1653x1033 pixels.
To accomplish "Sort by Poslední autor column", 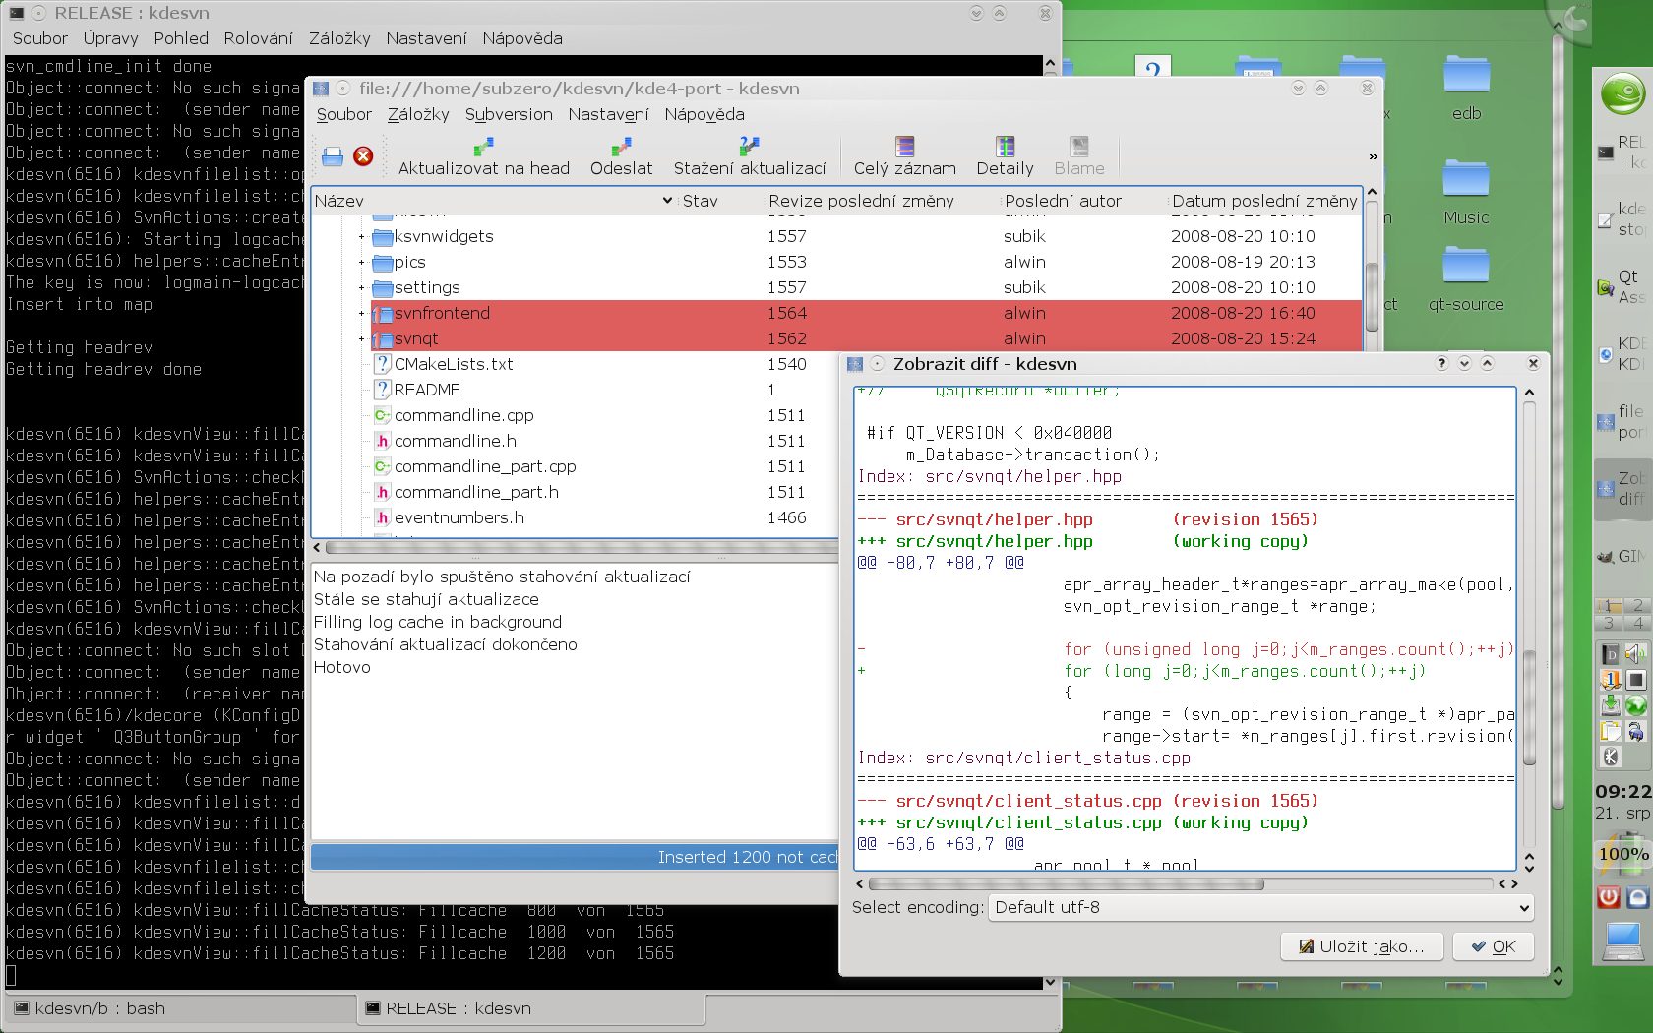I will [1084, 201].
